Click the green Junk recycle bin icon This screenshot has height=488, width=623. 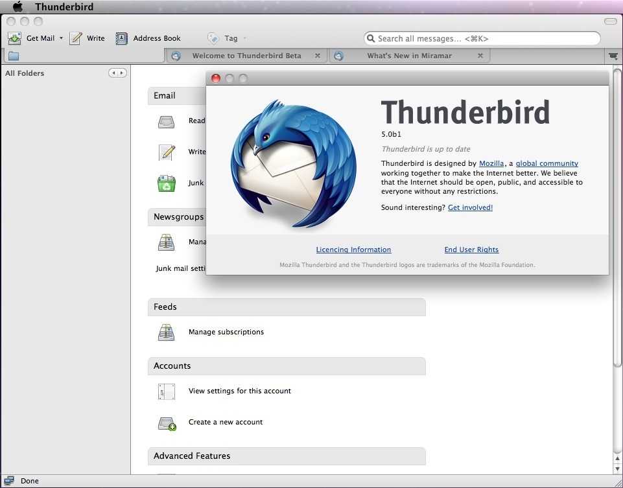coord(167,183)
